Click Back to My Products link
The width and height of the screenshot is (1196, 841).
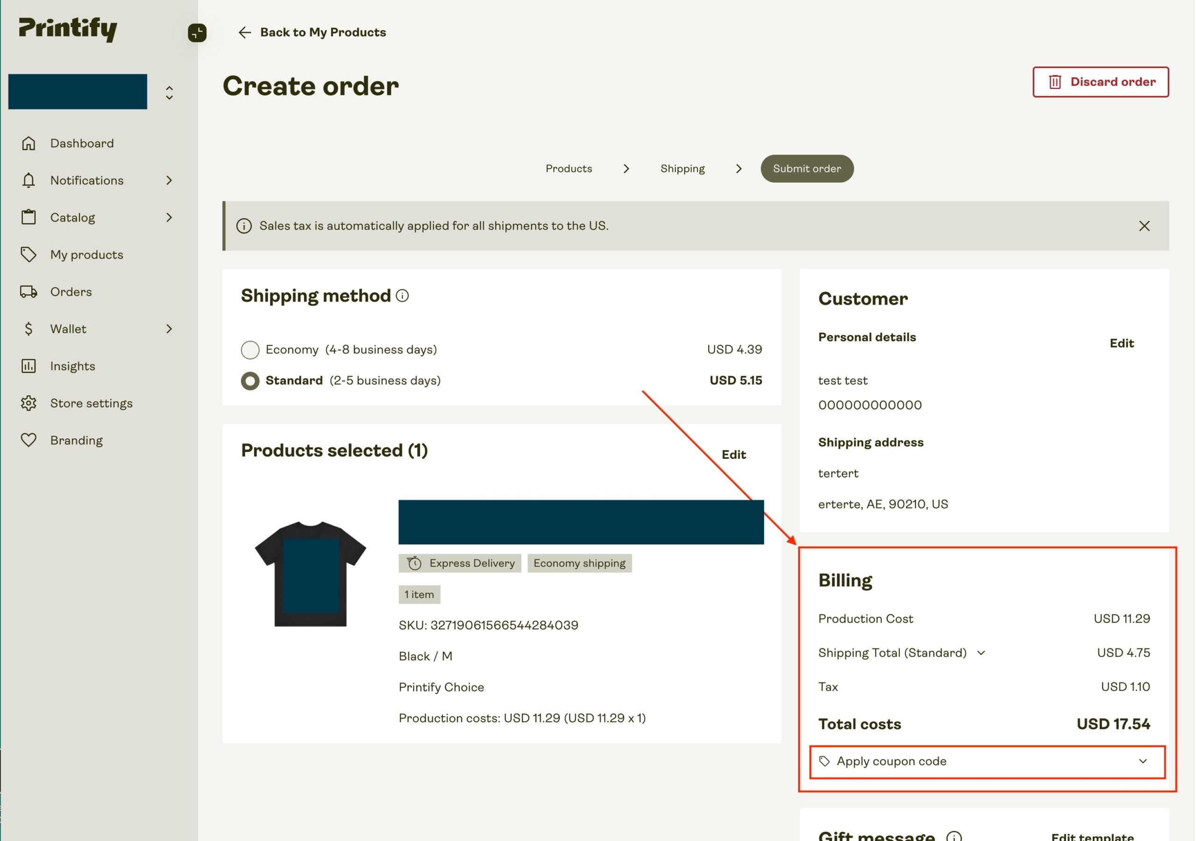pos(313,32)
